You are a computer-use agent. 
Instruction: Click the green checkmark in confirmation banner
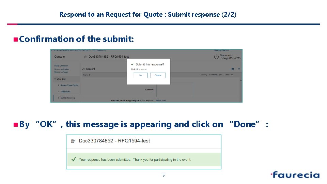74,159
